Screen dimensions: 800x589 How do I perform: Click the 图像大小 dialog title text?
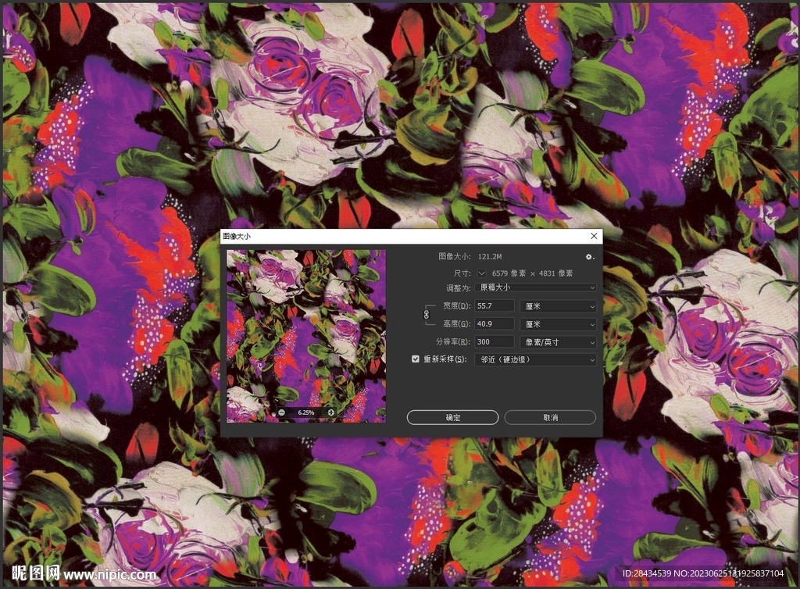click(237, 236)
